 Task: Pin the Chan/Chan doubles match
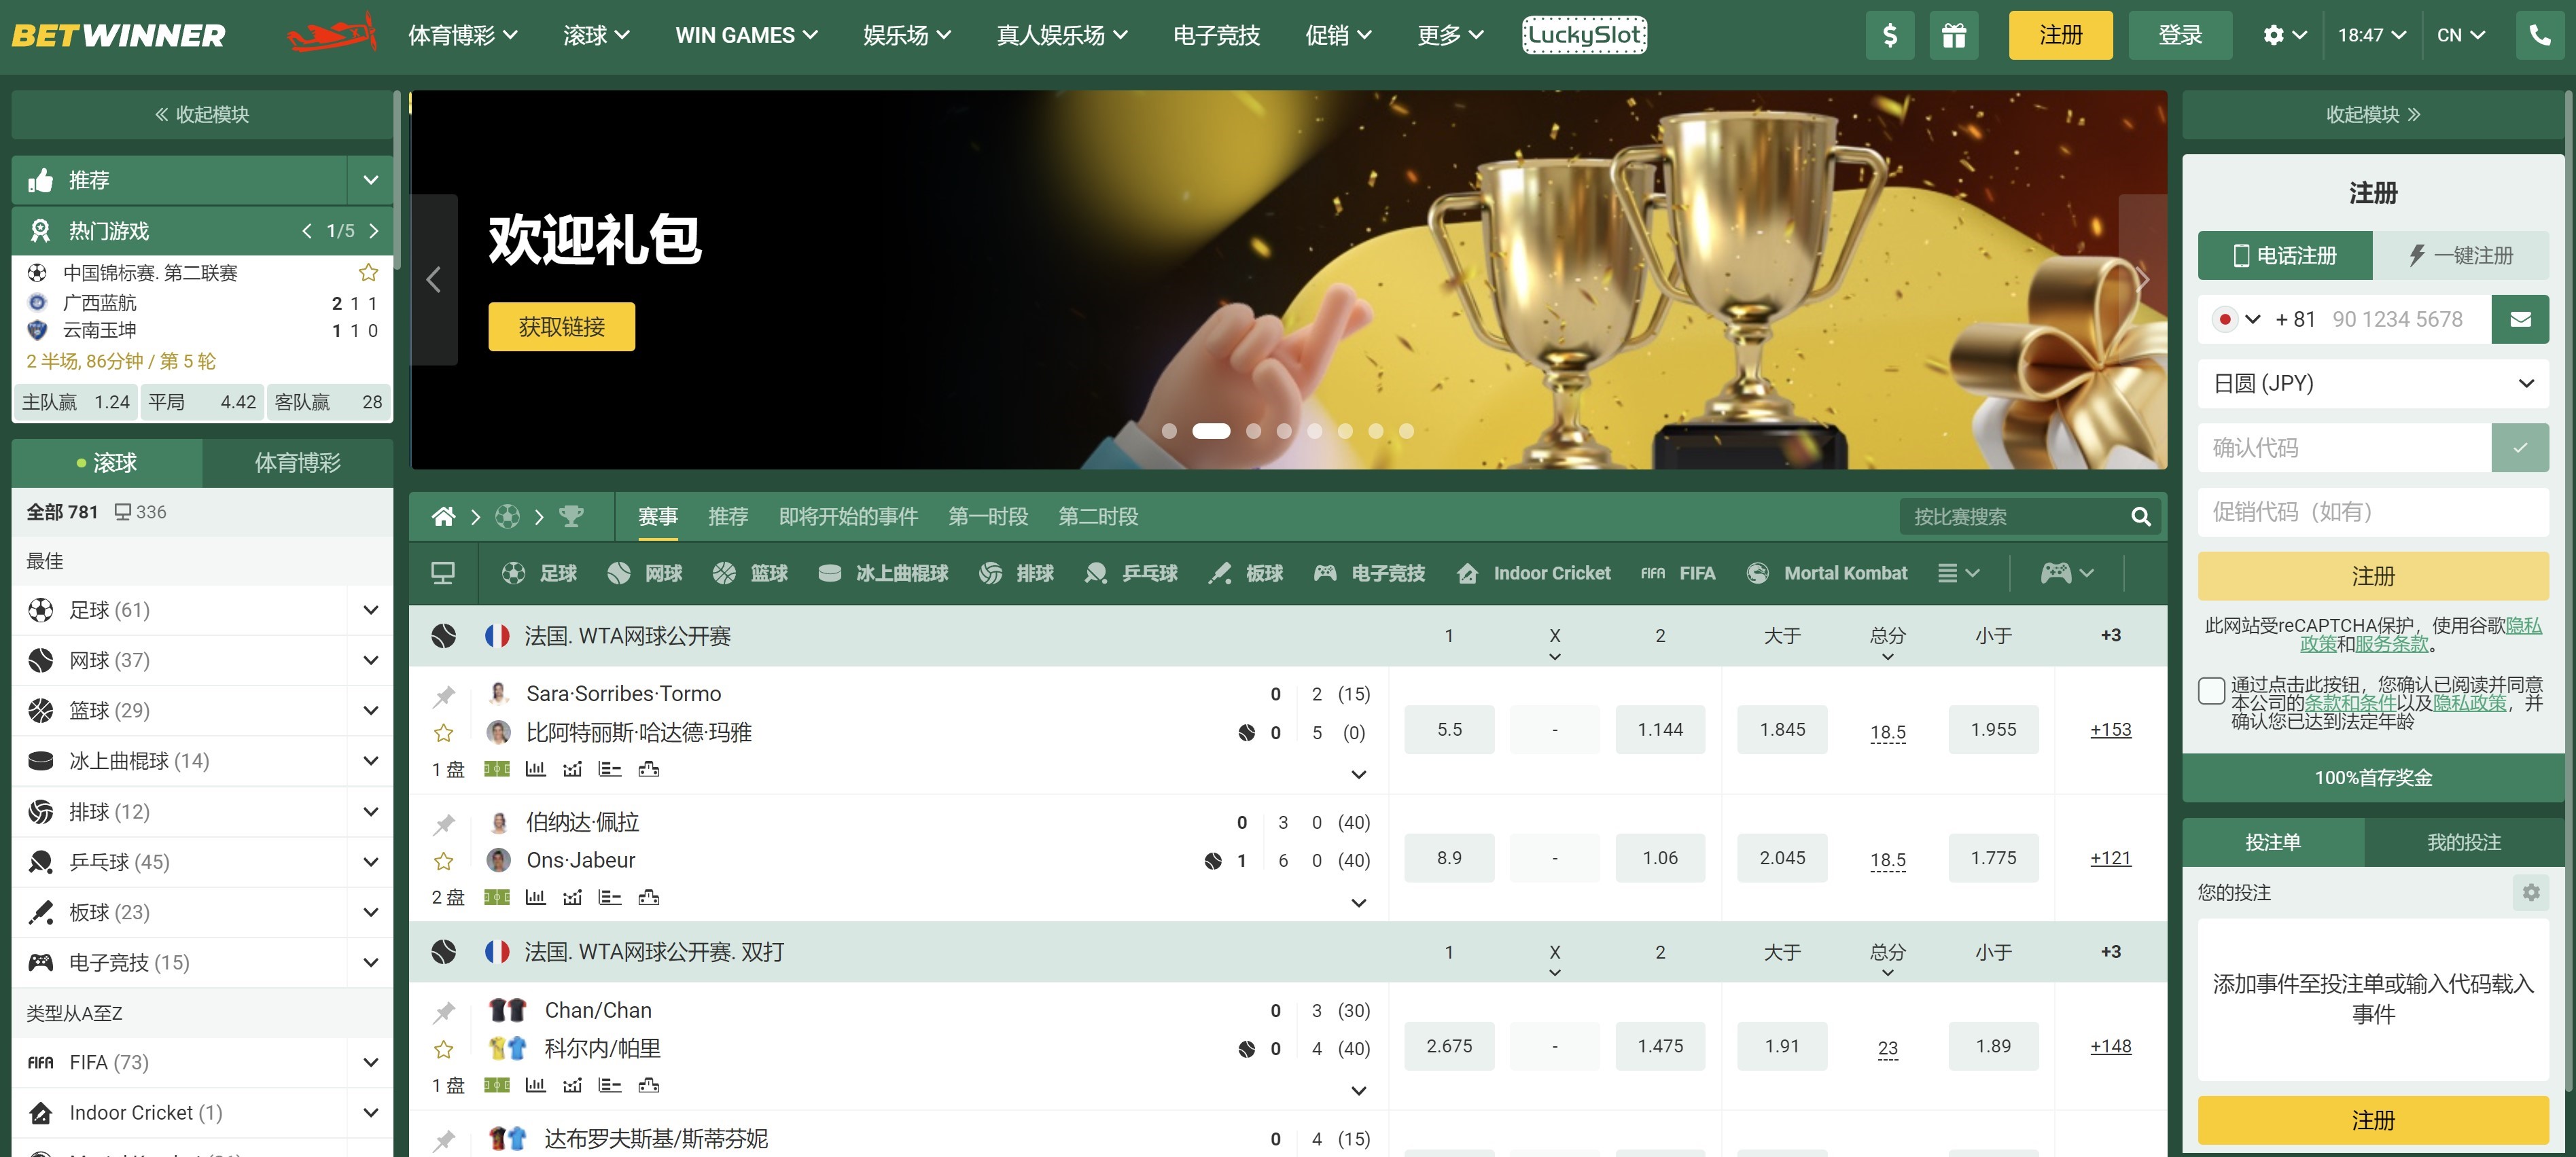[444, 1012]
